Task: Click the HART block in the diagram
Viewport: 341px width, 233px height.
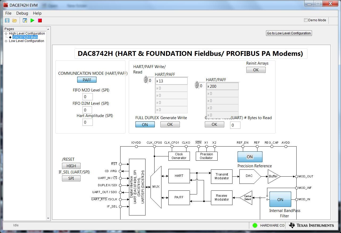Action: click(179, 176)
